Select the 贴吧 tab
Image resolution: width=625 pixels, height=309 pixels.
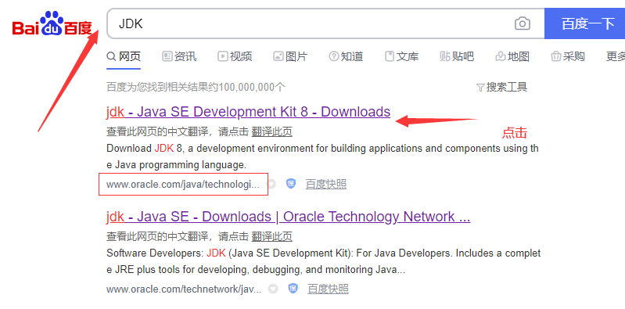[457, 56]
